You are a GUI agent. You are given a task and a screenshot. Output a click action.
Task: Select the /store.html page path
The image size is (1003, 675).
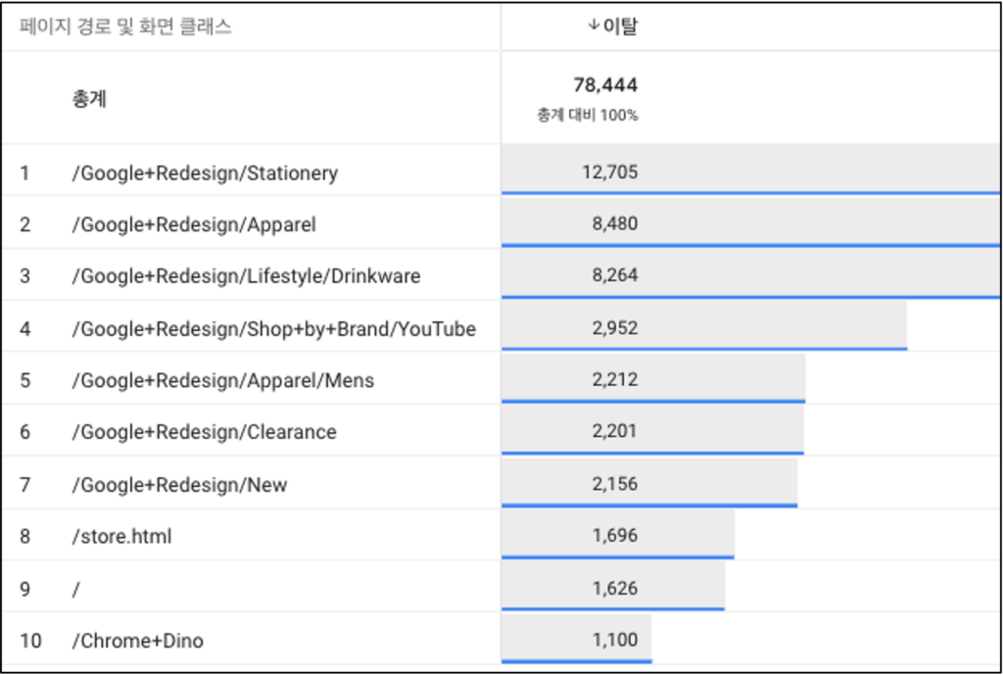point(121,536)
